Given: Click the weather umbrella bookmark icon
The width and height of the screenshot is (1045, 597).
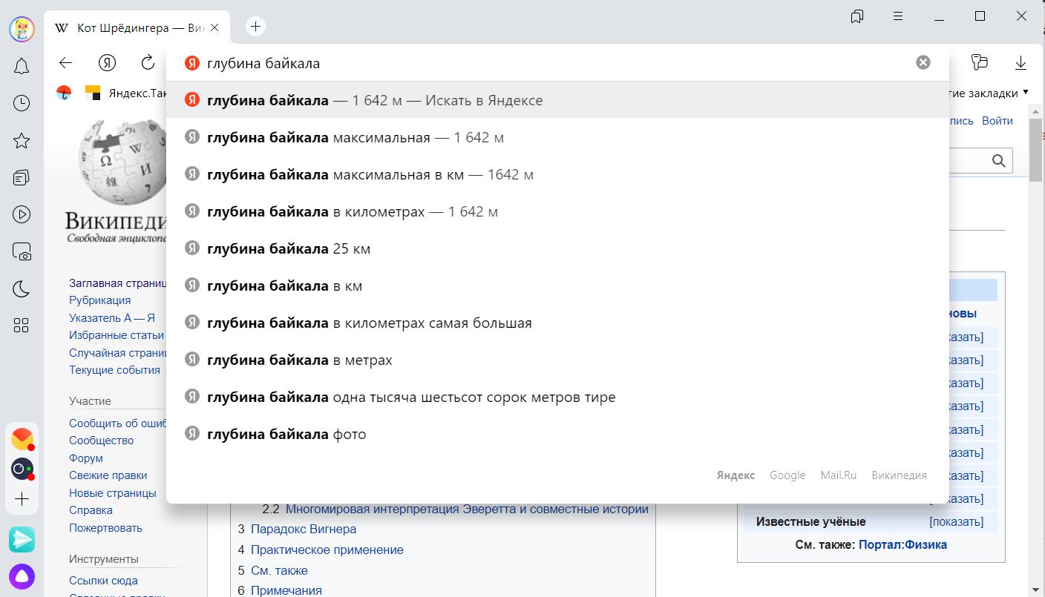Looking at the screenshot, I should [65, 93].
